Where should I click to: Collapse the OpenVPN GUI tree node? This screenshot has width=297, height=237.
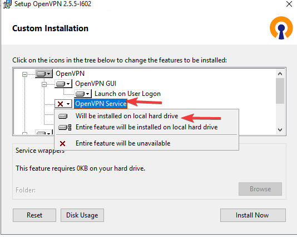coord(44,84)
